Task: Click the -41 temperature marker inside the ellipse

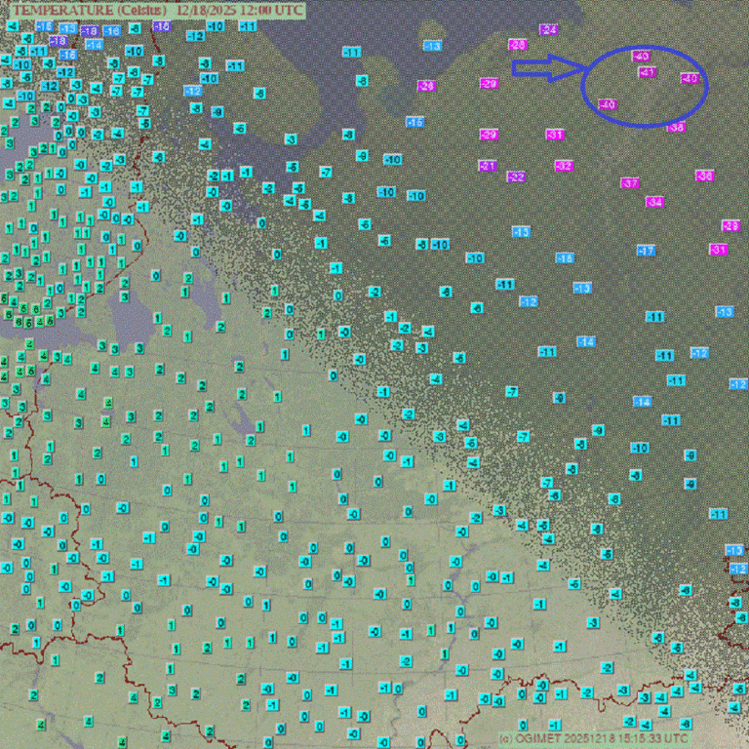Action: 647,72
